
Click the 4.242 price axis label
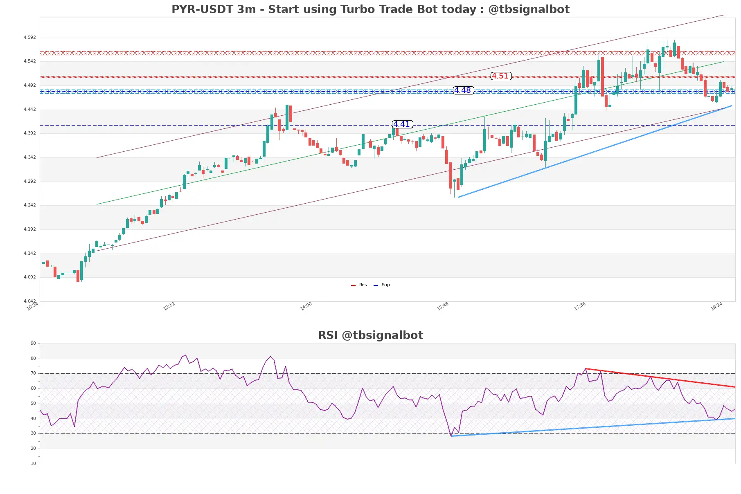point(30,205)
